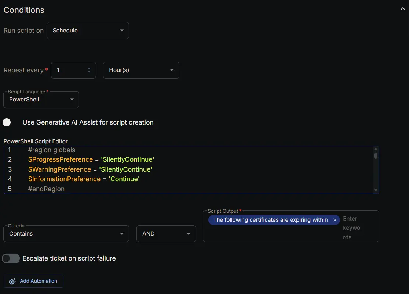
Task: Open the Run script on Schedule dropdown
Action: pyautogui.click(x=88, y=31)
